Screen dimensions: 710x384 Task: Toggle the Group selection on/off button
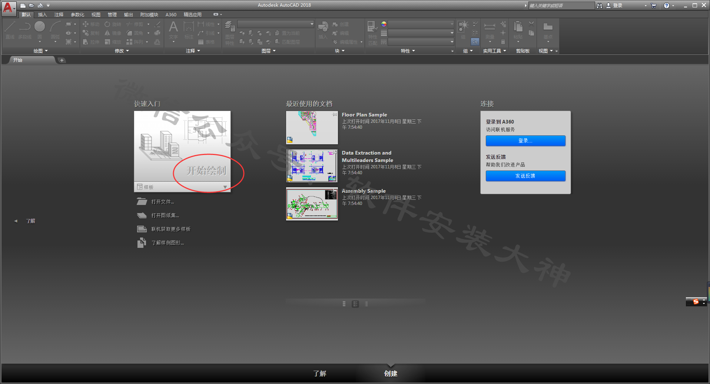point(475,42)
